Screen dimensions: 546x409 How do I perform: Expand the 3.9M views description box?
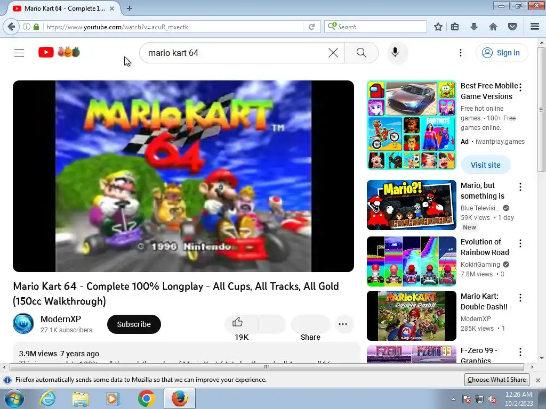tap(186, 353)
